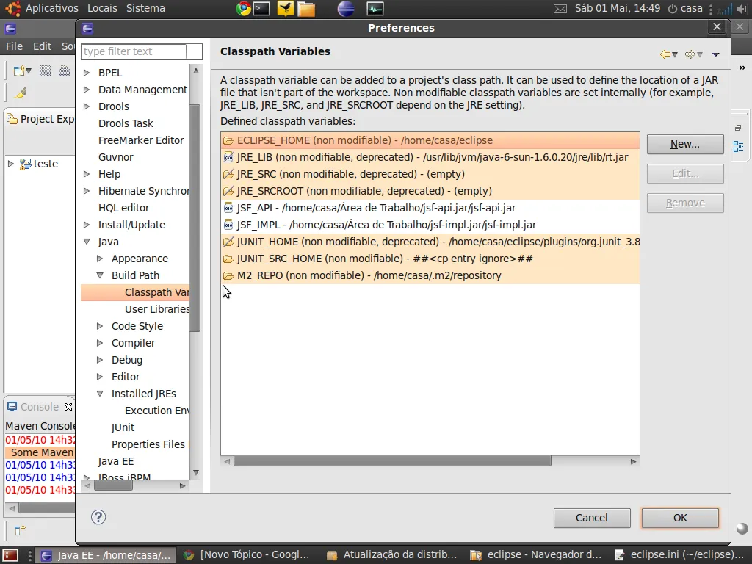The height and width of the screenshot is (564, 752).
Task: Expand the Code Style node
Action: [x=100, y=326]
